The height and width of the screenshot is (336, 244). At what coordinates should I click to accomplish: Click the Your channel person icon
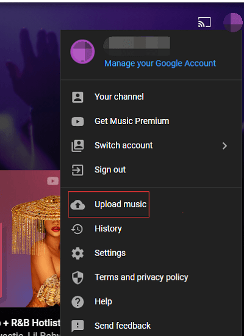click(x=77, y=97)
